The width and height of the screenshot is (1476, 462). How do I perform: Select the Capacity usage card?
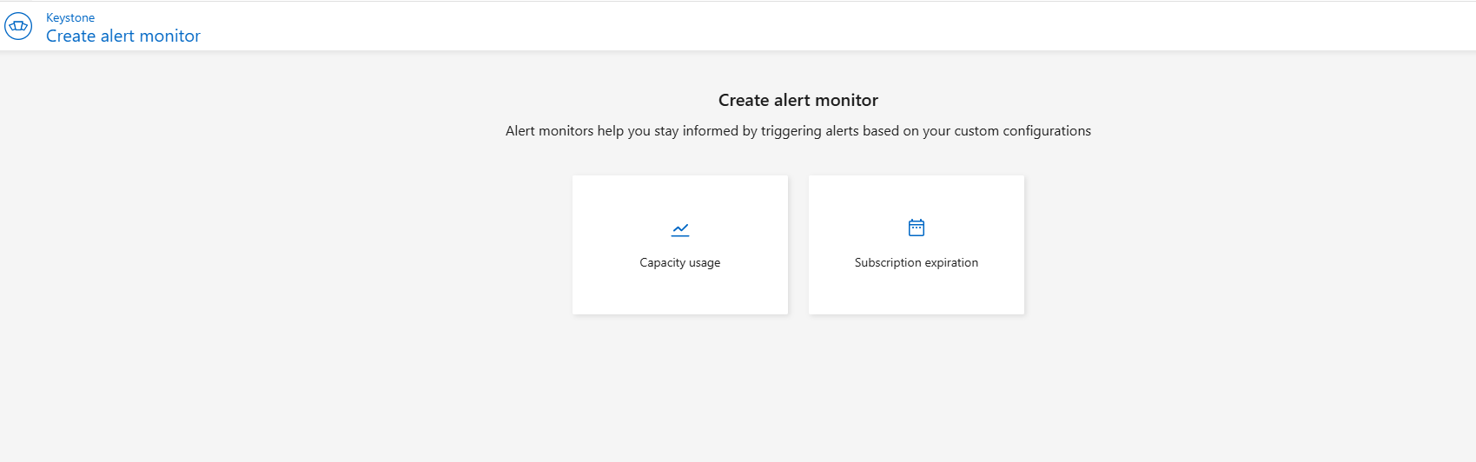pos(680,245)
